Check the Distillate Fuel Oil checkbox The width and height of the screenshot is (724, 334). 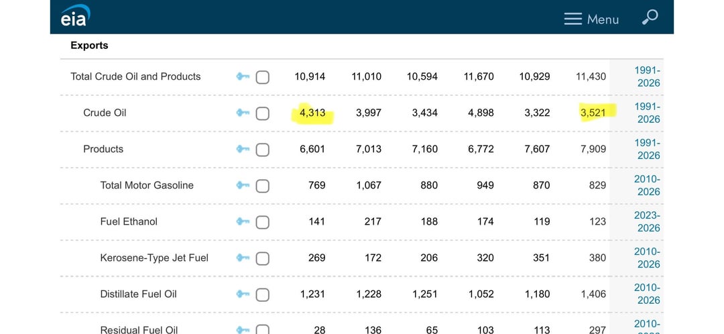[x=263, y=294]
